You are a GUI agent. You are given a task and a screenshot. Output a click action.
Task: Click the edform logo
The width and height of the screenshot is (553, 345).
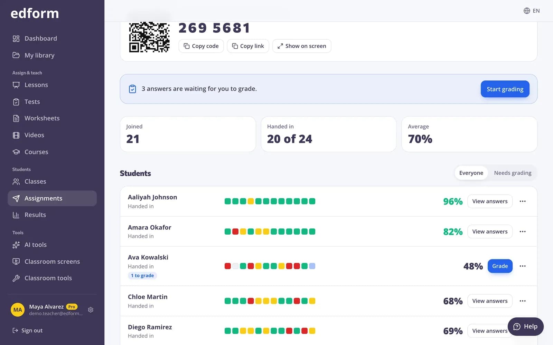pyautogui.click(x=35, y=13)
